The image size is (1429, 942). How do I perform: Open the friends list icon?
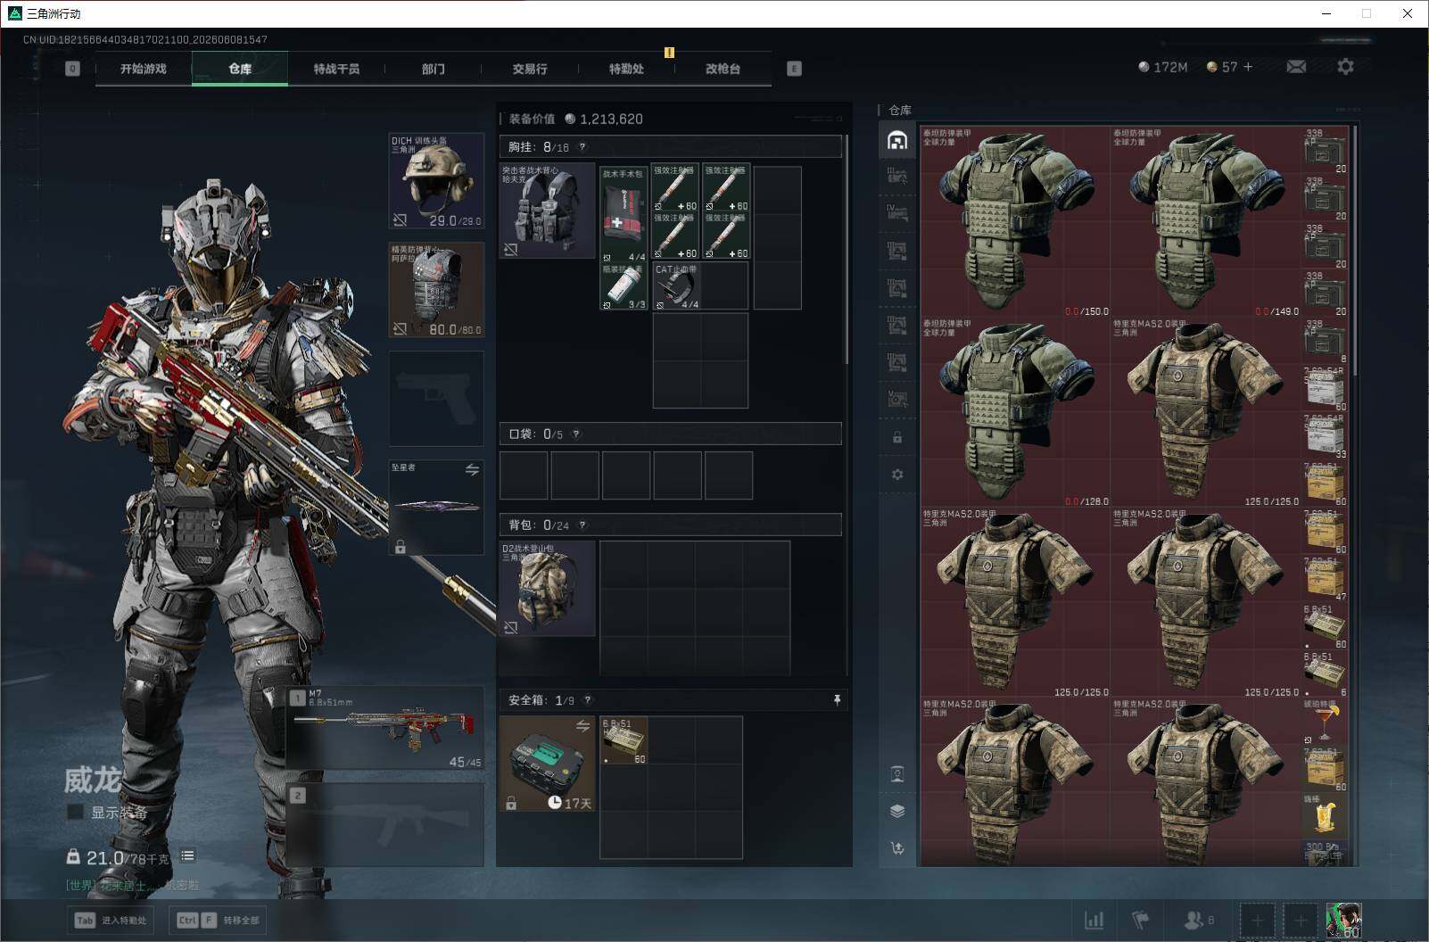[1198, 920]
